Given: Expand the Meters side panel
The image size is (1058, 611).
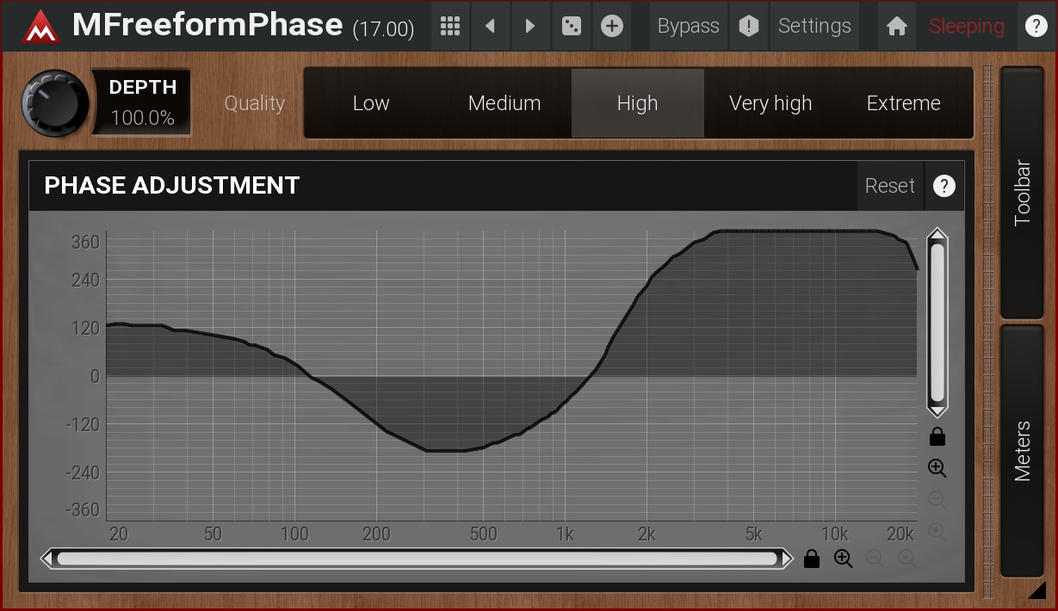Looking at the screenshot, I should 1022,450.
